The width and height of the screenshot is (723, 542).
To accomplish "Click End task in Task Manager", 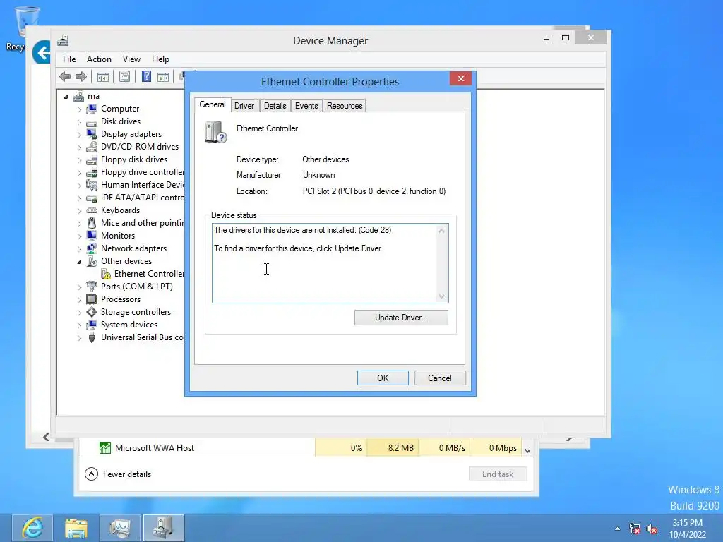I will [498, 474].
